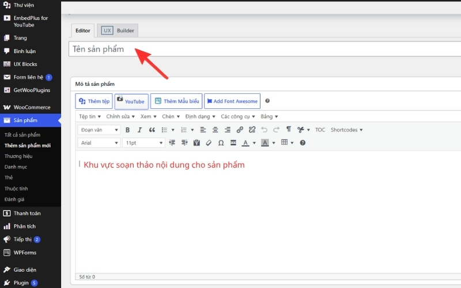Screen dimensions: 461x288
Task: Click the Thêm Mẫu biểu button
Action: click(x=176, y=101)
